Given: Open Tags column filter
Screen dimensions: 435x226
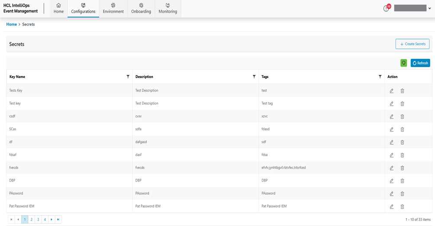Looking at the screenshot, I should pos(380,77).
